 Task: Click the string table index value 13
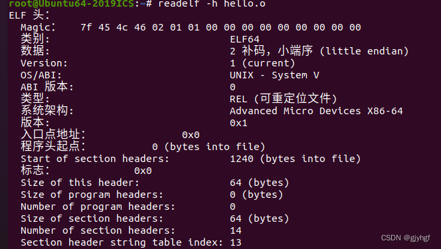tap(236, 242)
